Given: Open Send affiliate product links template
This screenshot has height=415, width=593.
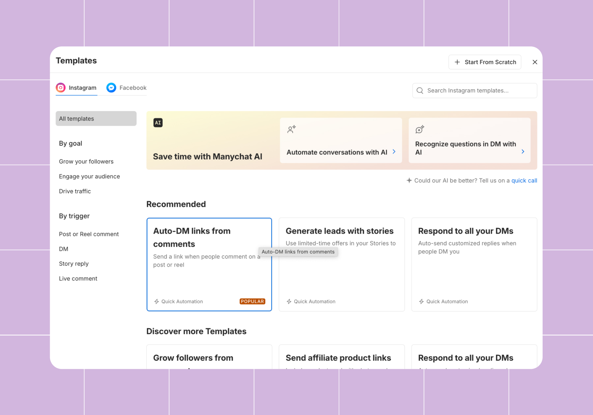Looking at the screenshot, I should click(x=342, y=357).
